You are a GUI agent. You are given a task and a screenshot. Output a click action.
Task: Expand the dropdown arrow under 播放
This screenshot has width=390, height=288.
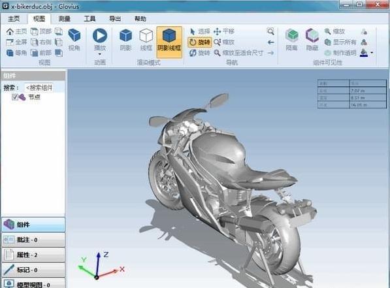[x=100, y=54]
